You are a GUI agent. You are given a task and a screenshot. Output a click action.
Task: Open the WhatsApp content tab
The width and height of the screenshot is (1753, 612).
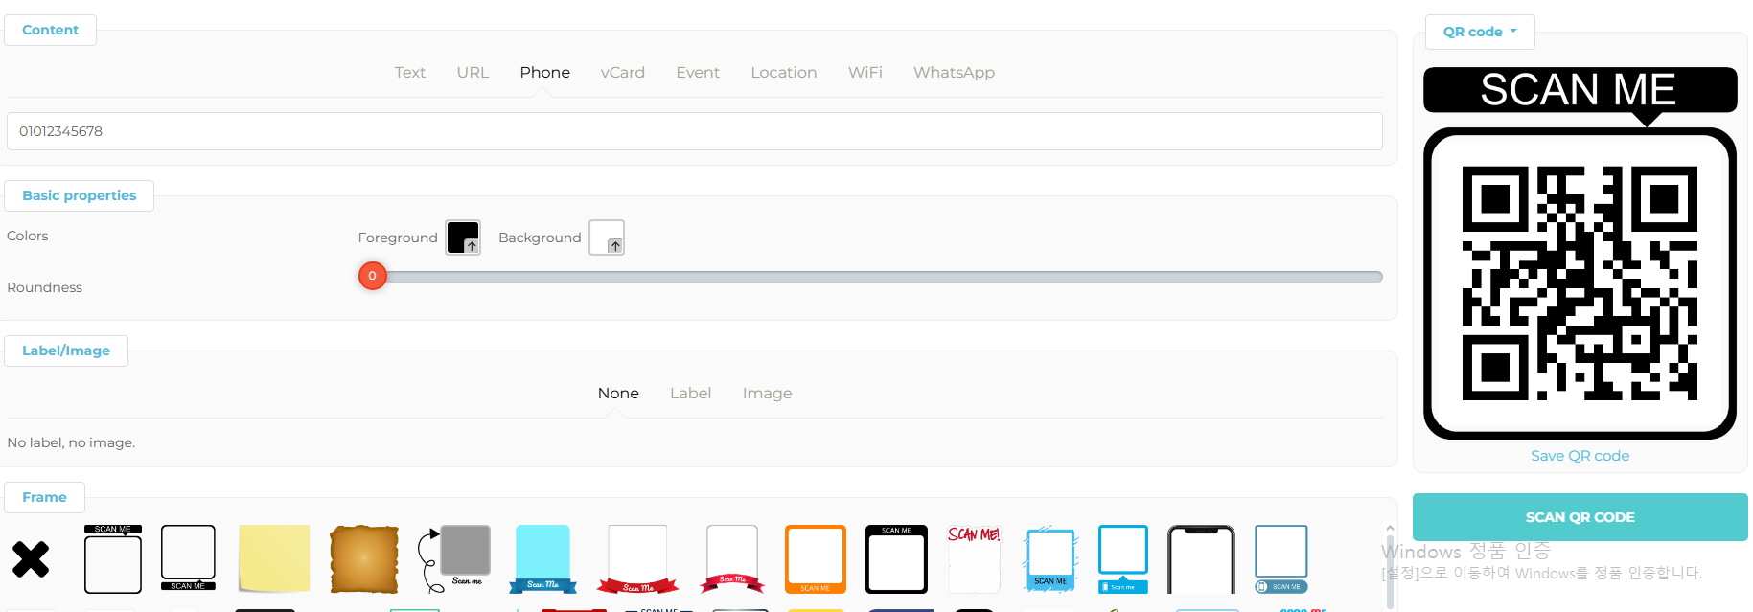[954, 72]
